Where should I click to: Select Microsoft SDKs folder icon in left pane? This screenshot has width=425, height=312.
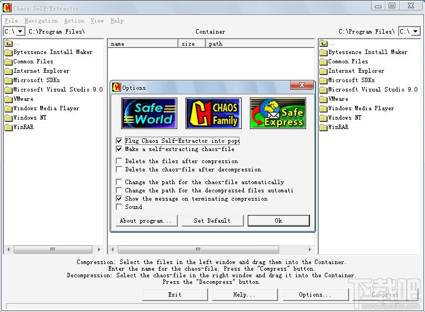coord(9,80)
